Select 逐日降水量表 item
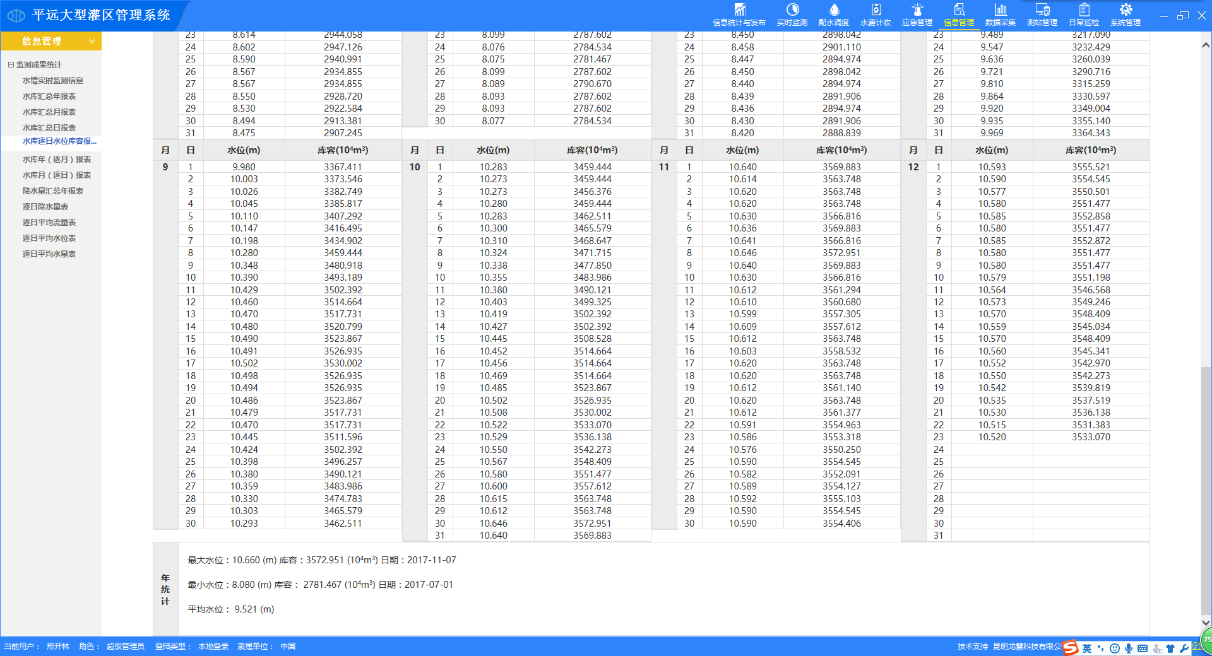This screenshot has height=656, width=1212. 45,206
